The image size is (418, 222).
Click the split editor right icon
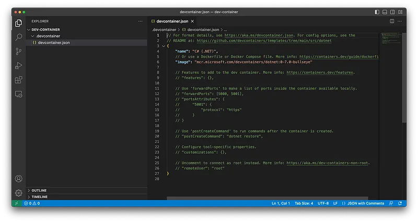click(x=392, y=21)
